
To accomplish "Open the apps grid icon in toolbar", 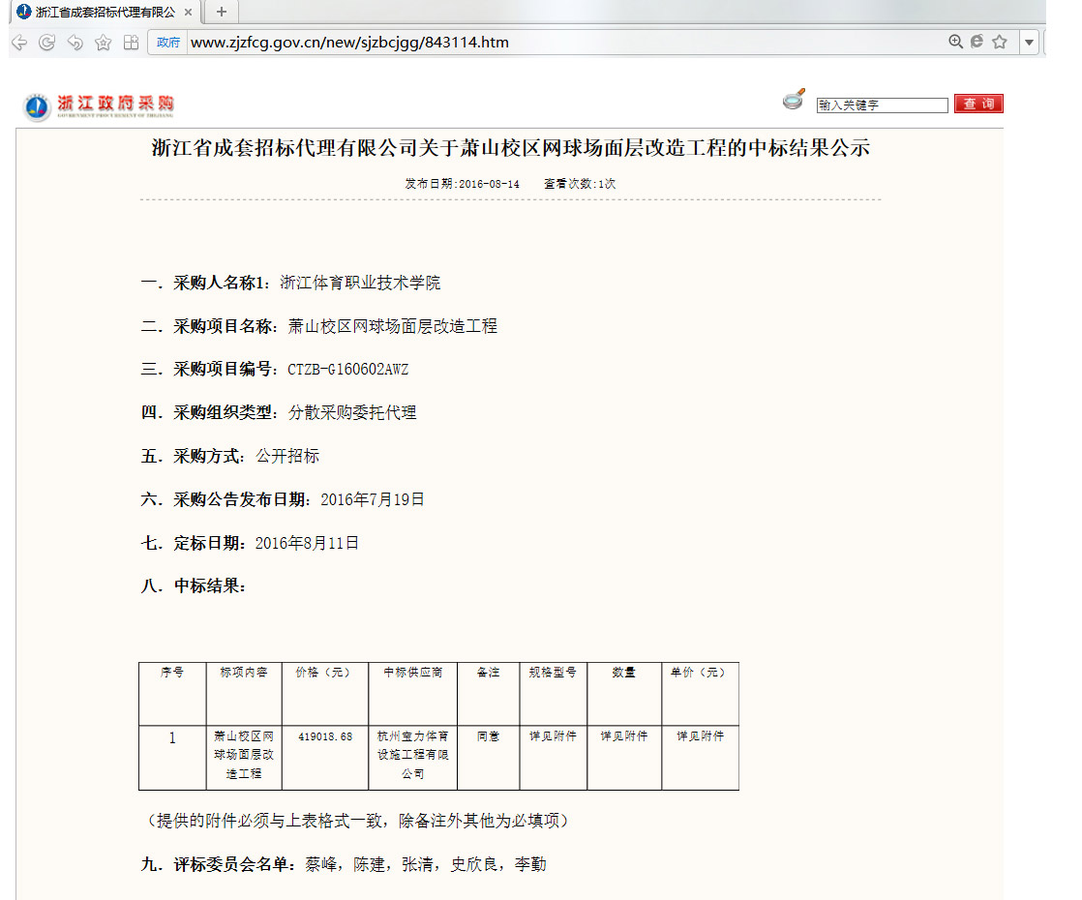I will [131, 43].
